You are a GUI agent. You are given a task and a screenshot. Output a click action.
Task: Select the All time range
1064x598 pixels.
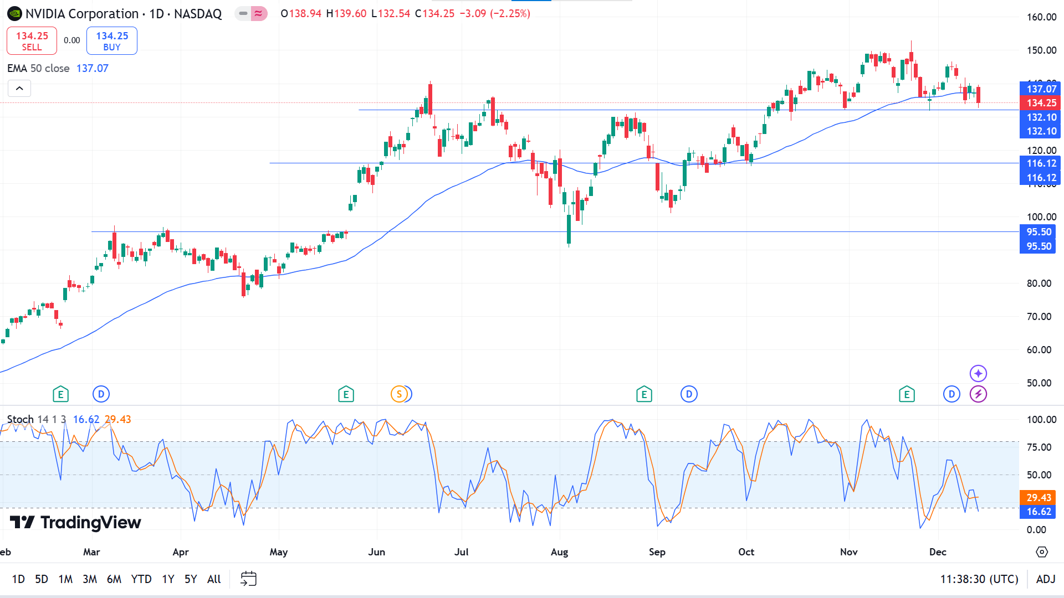pyautogui.click(x=214, y=579)
